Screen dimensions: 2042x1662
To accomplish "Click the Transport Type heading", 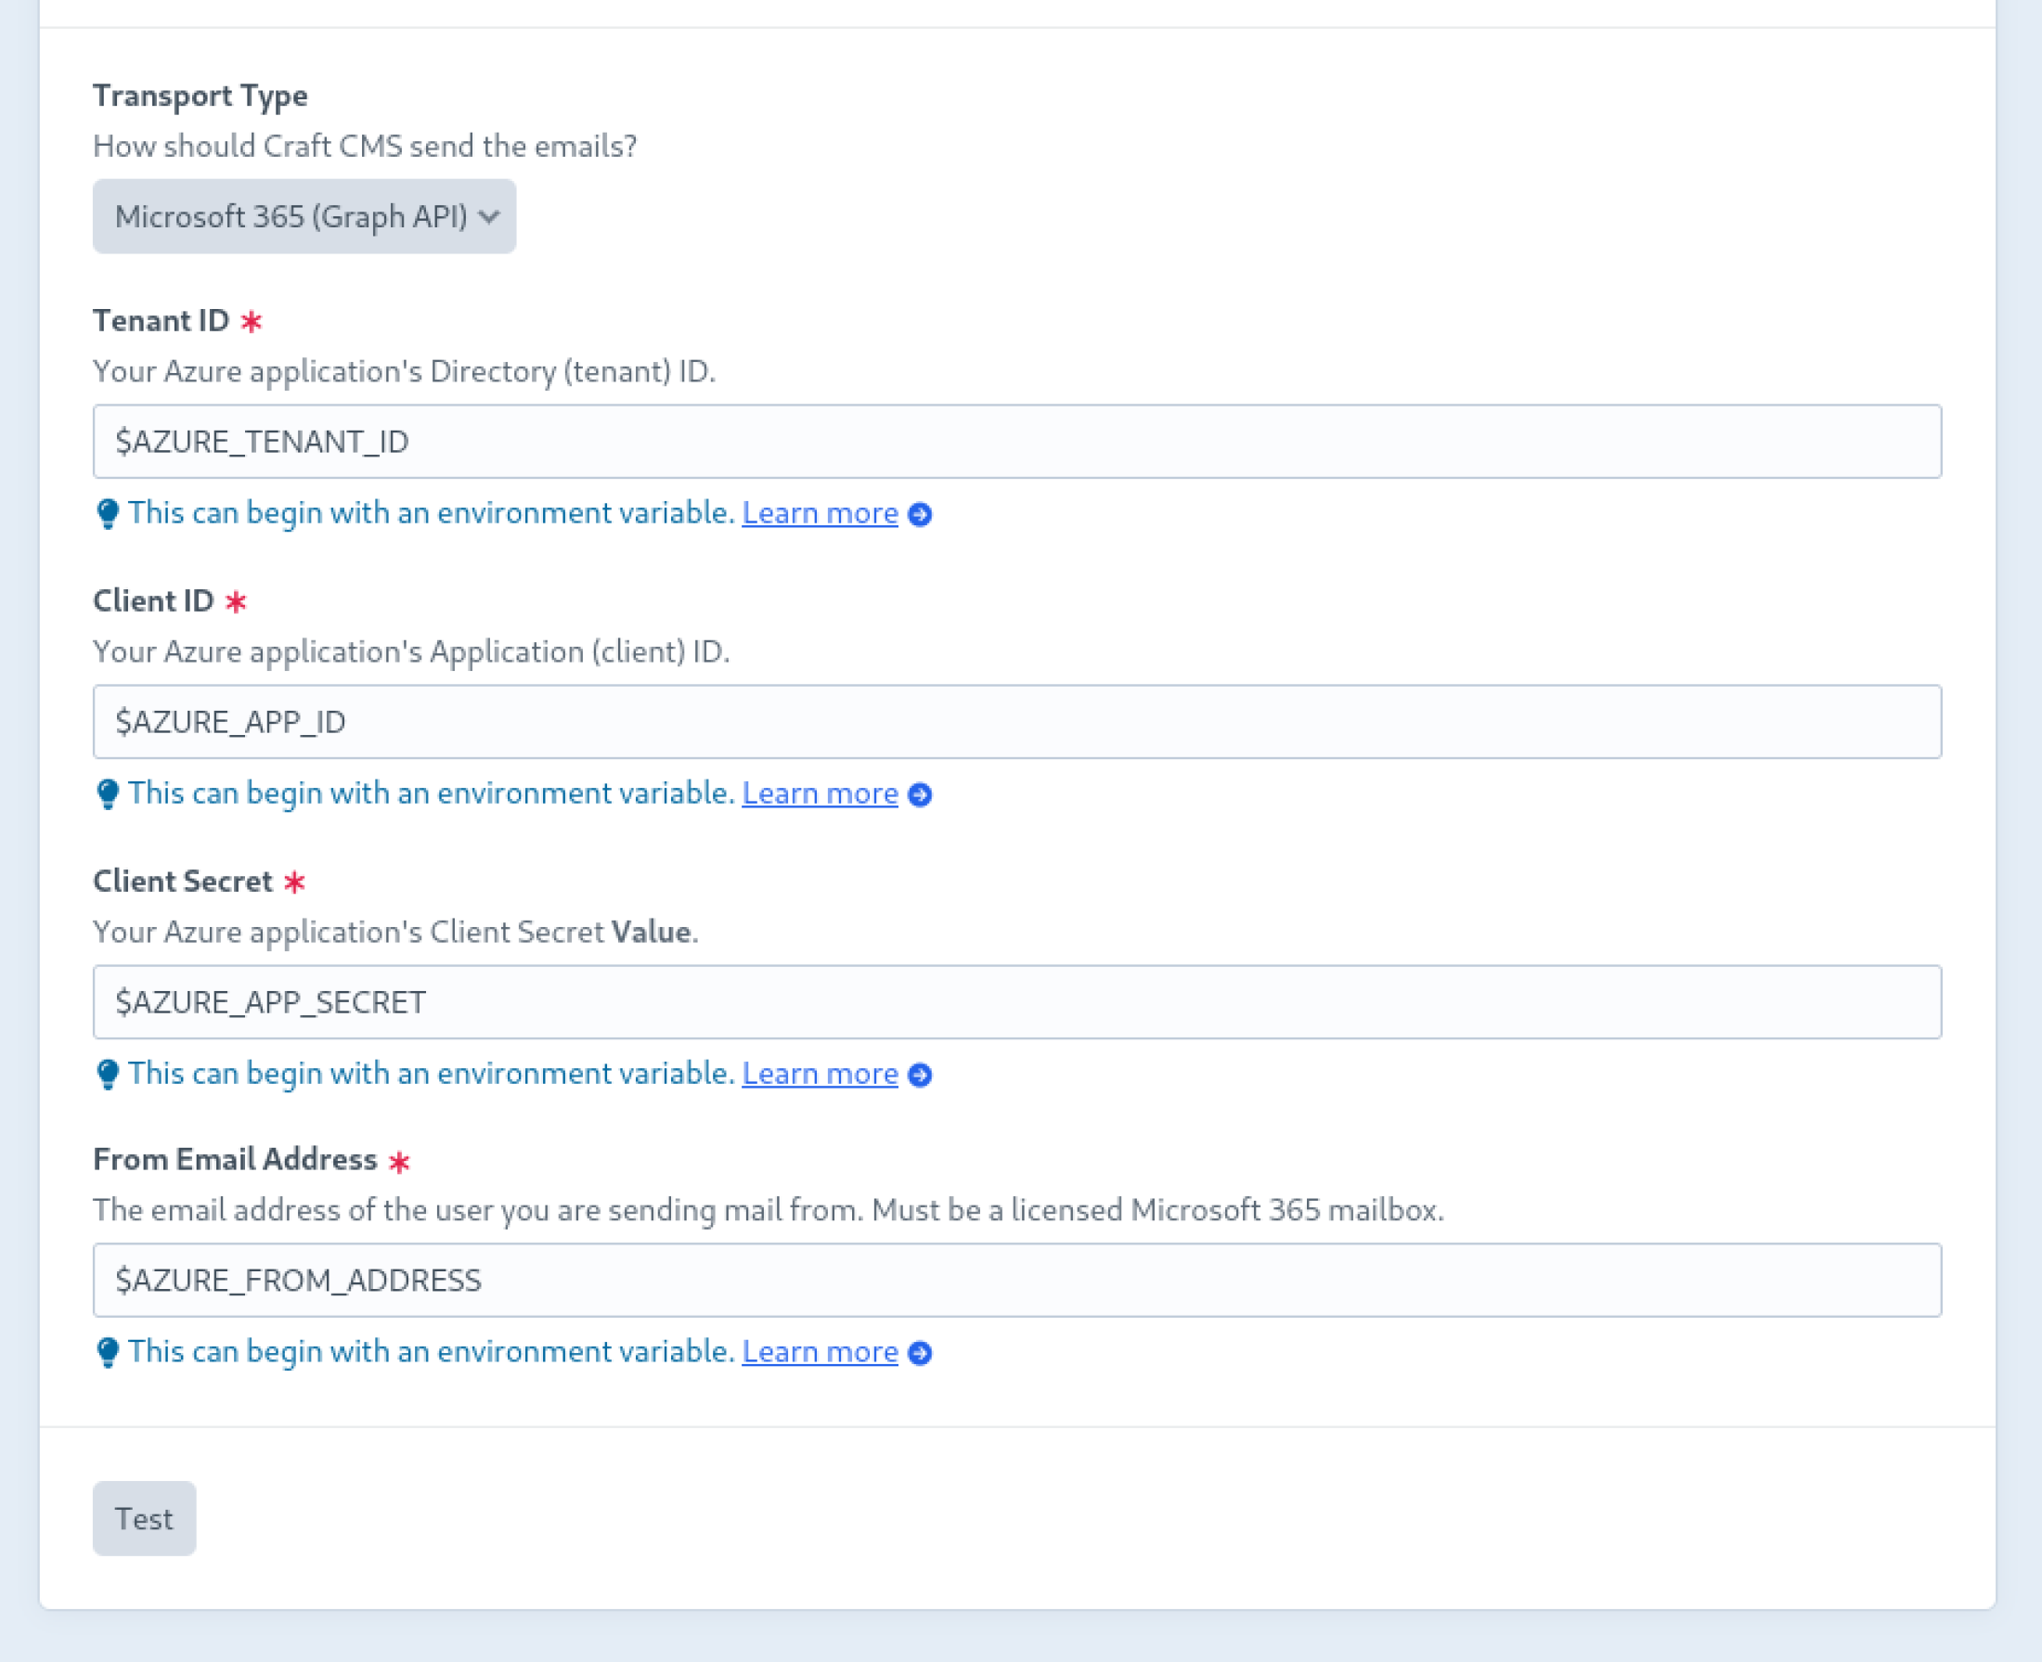I will [200, 96].
